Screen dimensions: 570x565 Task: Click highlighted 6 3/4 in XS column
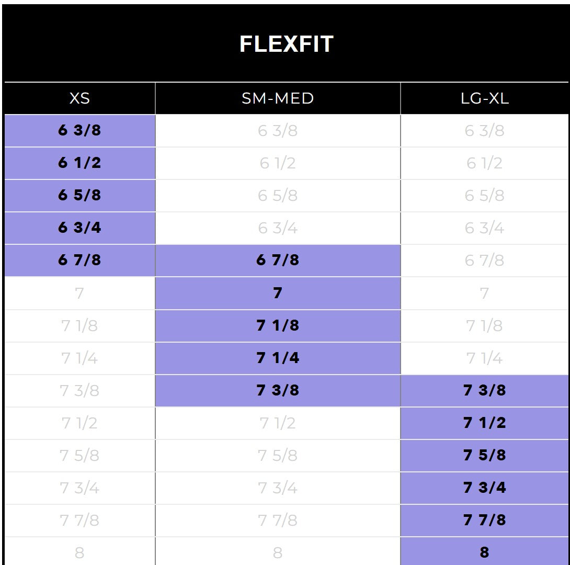click(x=79, y=228)
